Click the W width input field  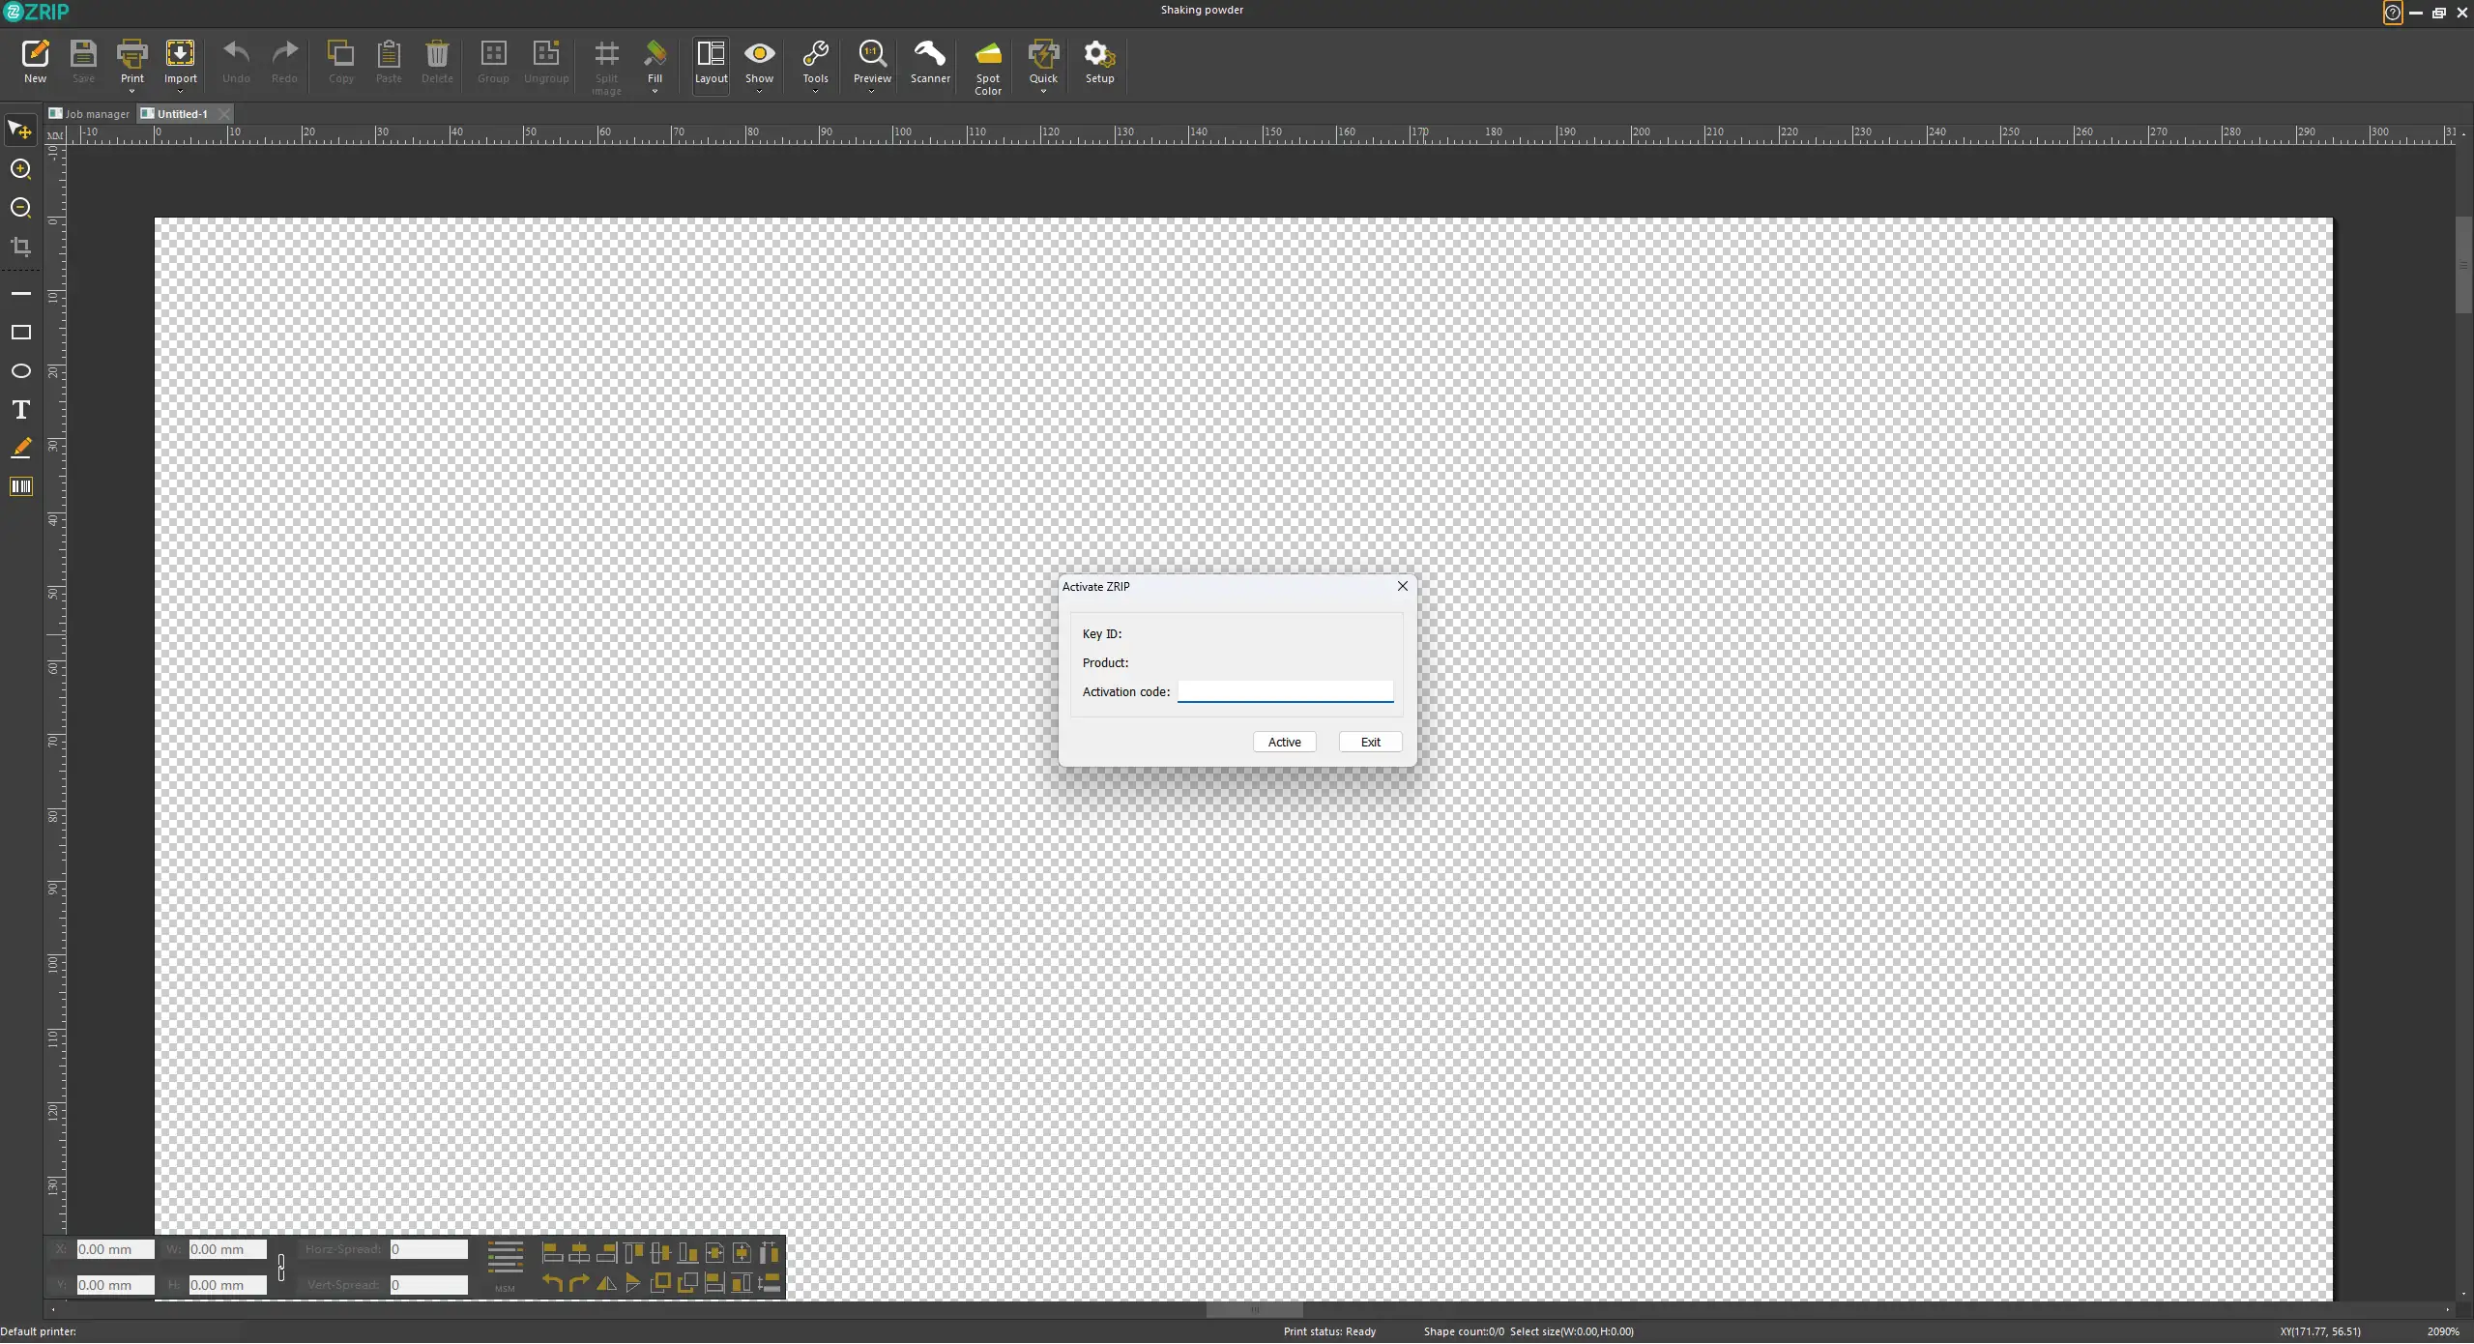point(227,1250)
